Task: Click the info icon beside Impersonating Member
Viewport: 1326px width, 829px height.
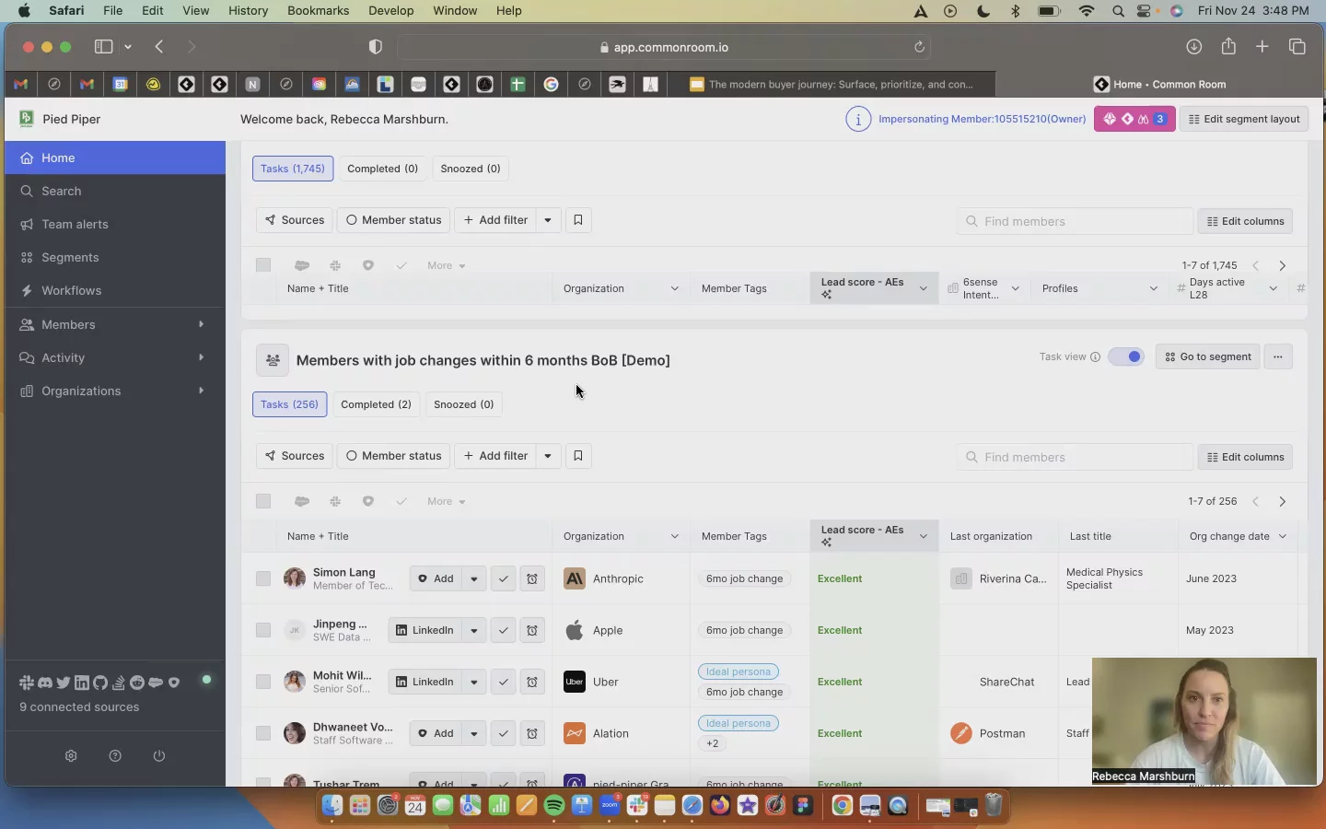Action: tap(858, 119)
